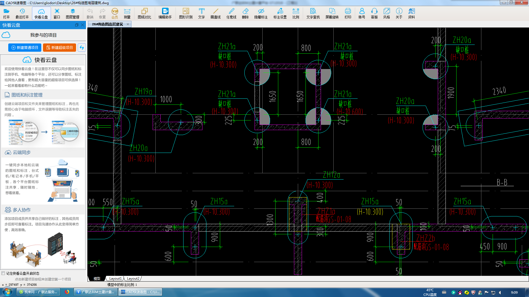
Task: Open the VIP 会员 membership icon
Action: tap(115, 13)
